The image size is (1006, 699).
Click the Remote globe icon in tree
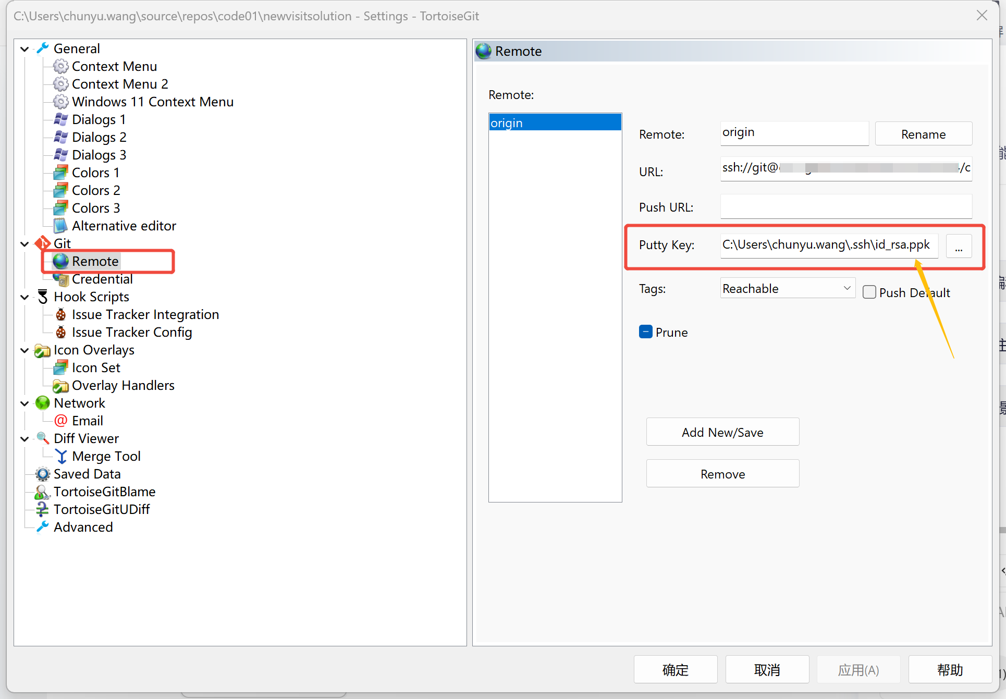(x=61, y=261)
